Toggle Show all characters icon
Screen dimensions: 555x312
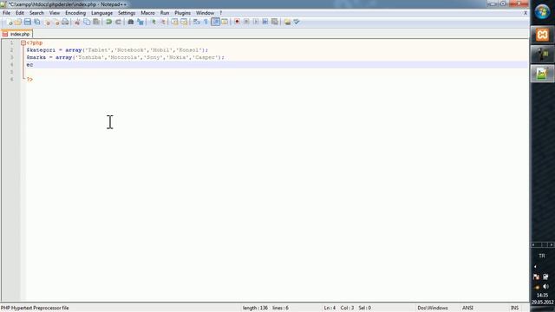click(x=206, y=22)
